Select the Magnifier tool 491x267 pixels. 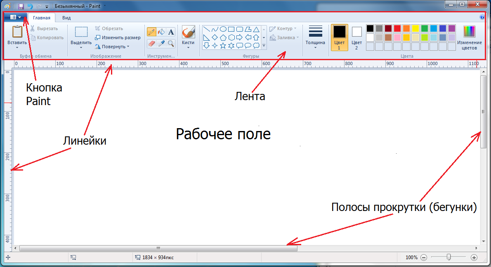pyautogui.click(x=171, y=43)
